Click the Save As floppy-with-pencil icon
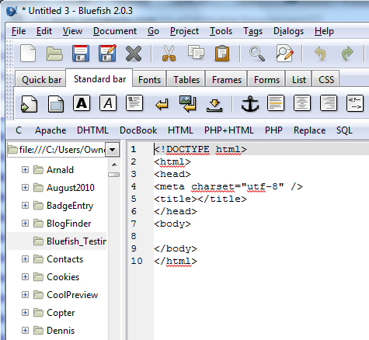 pos(107,54)
